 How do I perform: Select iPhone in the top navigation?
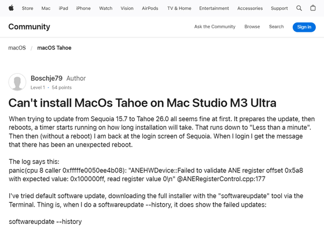click(x=83, y=9)
